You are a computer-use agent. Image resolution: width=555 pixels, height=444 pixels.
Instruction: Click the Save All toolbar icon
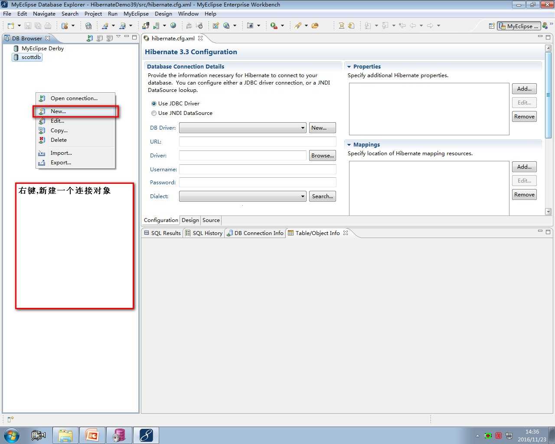(x=38, y=26)
